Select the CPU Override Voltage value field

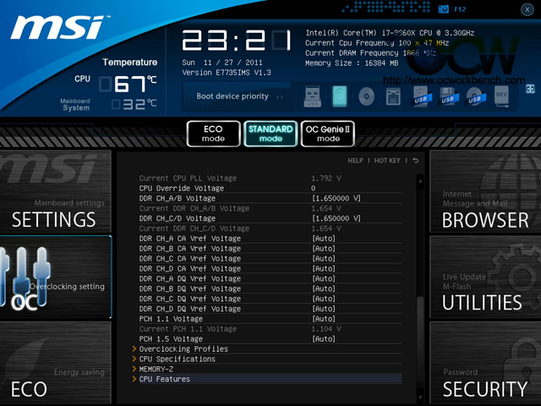[314, 189]
